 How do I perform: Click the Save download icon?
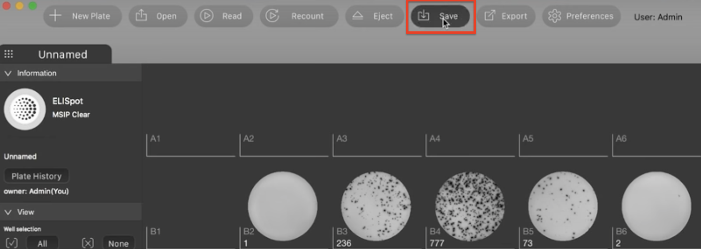423,16
